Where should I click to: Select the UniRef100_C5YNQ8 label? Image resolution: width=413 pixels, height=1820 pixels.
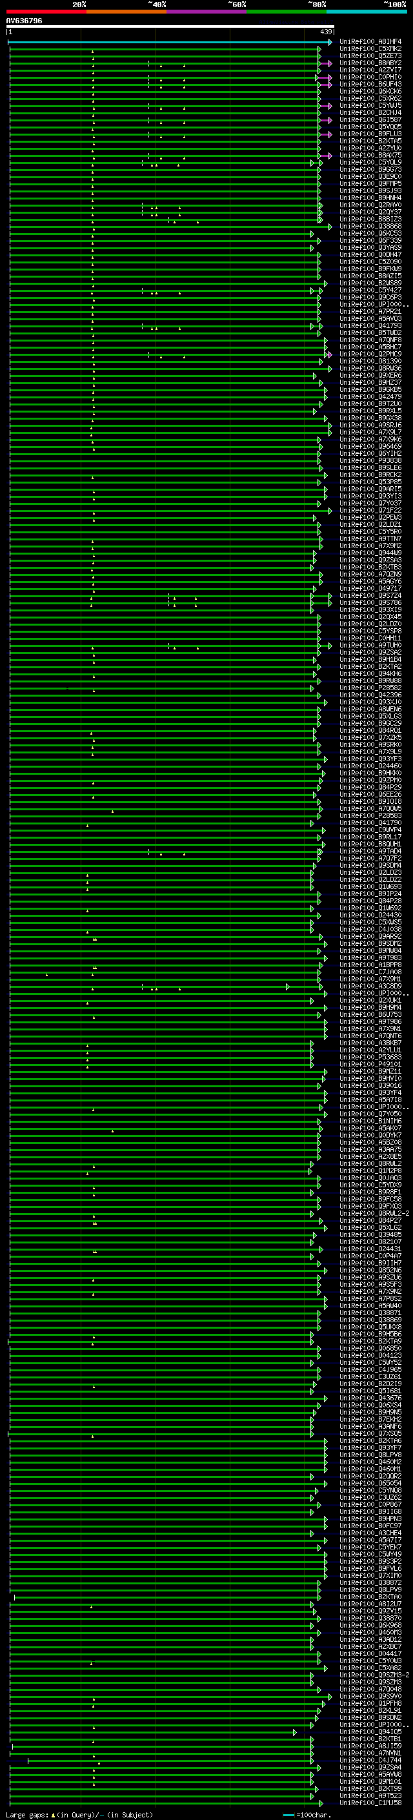370,1490
